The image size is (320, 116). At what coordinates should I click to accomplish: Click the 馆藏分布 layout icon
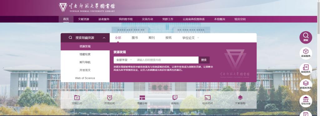click(142, 98)
